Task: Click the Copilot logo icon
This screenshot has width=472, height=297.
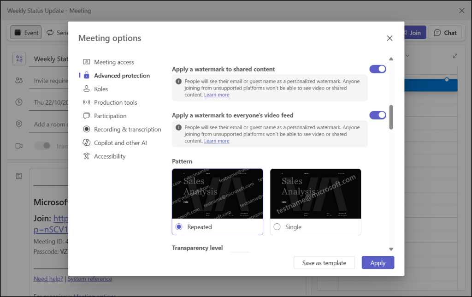Action: coord(86,143)
